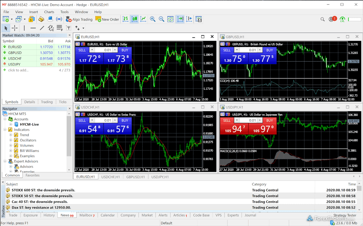Open the New Chart dropdown arrow
The image size is (363, 226).
pos(11,19)
